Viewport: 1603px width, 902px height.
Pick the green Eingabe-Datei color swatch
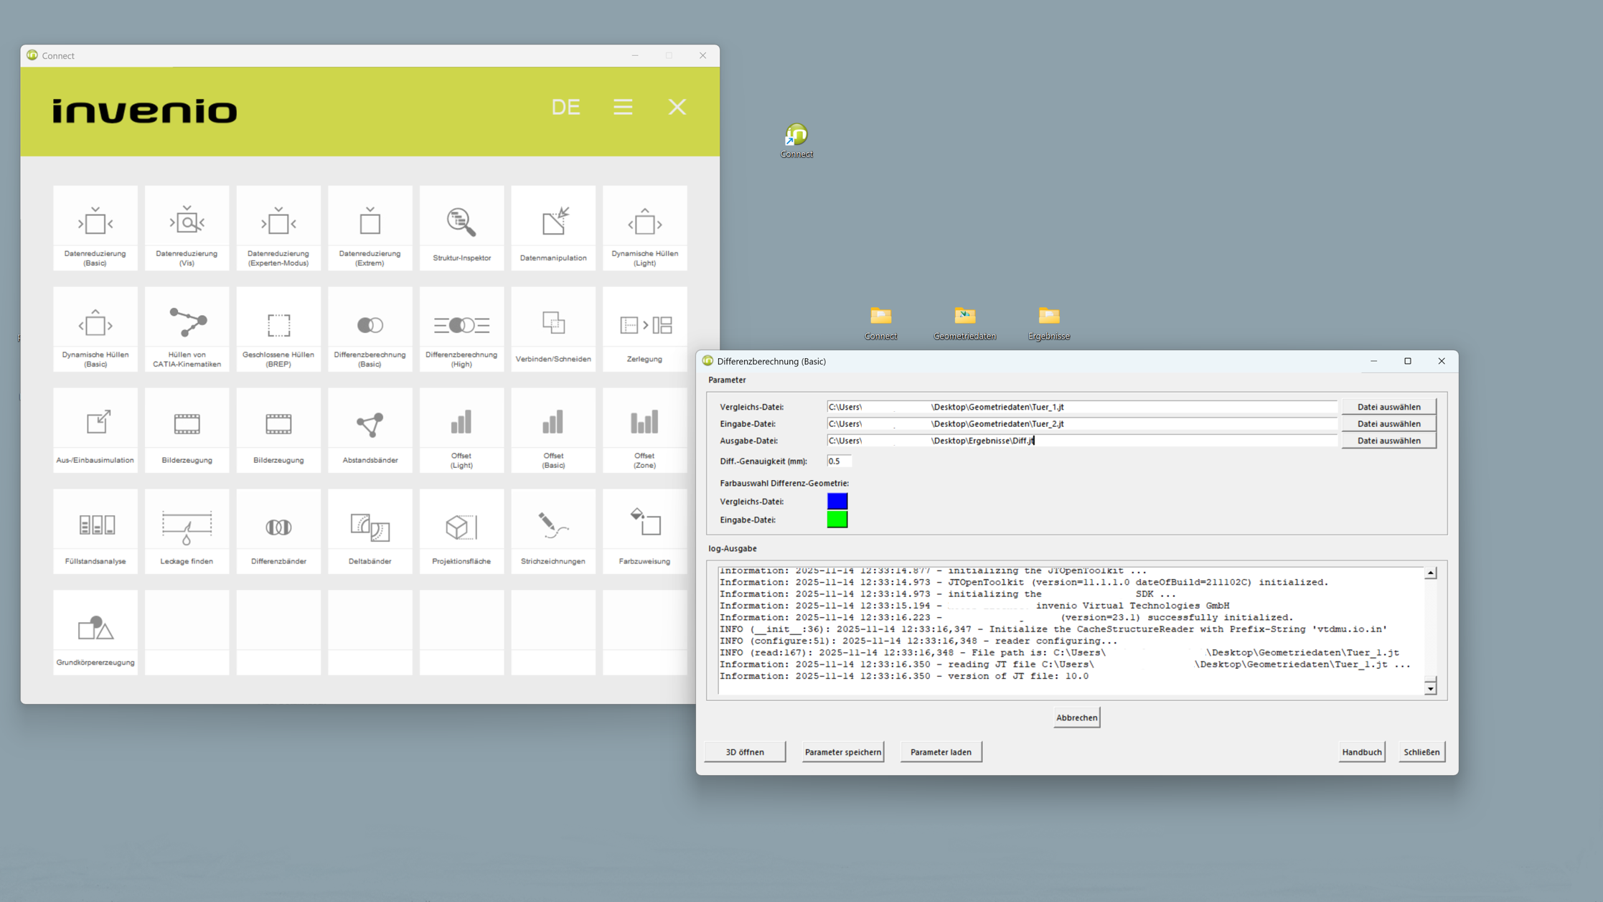[x=837, y=520]
